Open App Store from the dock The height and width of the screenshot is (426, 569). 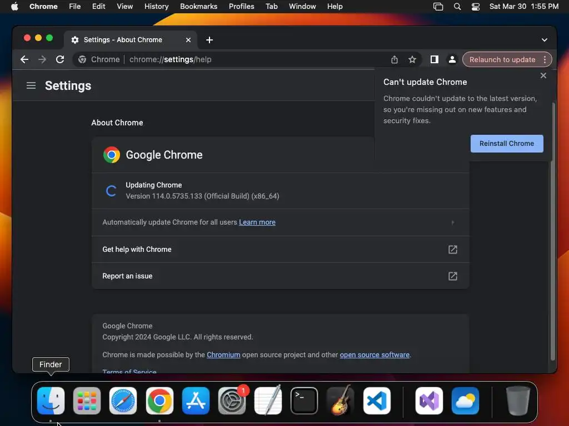tap(196, 400)
